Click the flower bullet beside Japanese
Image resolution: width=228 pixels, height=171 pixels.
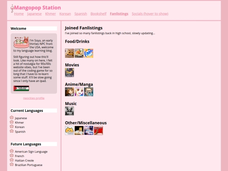tap(12, 117)
